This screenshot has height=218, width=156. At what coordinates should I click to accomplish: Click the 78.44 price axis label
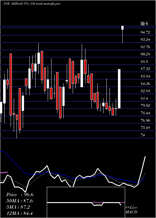pyautogui.click(x=145, y=113)
